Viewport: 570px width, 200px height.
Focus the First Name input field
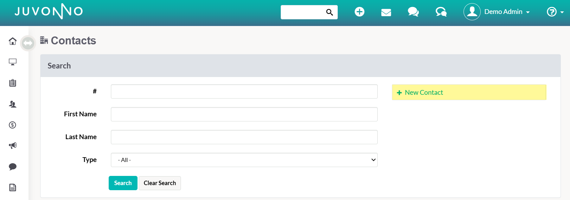click(244, 114)
